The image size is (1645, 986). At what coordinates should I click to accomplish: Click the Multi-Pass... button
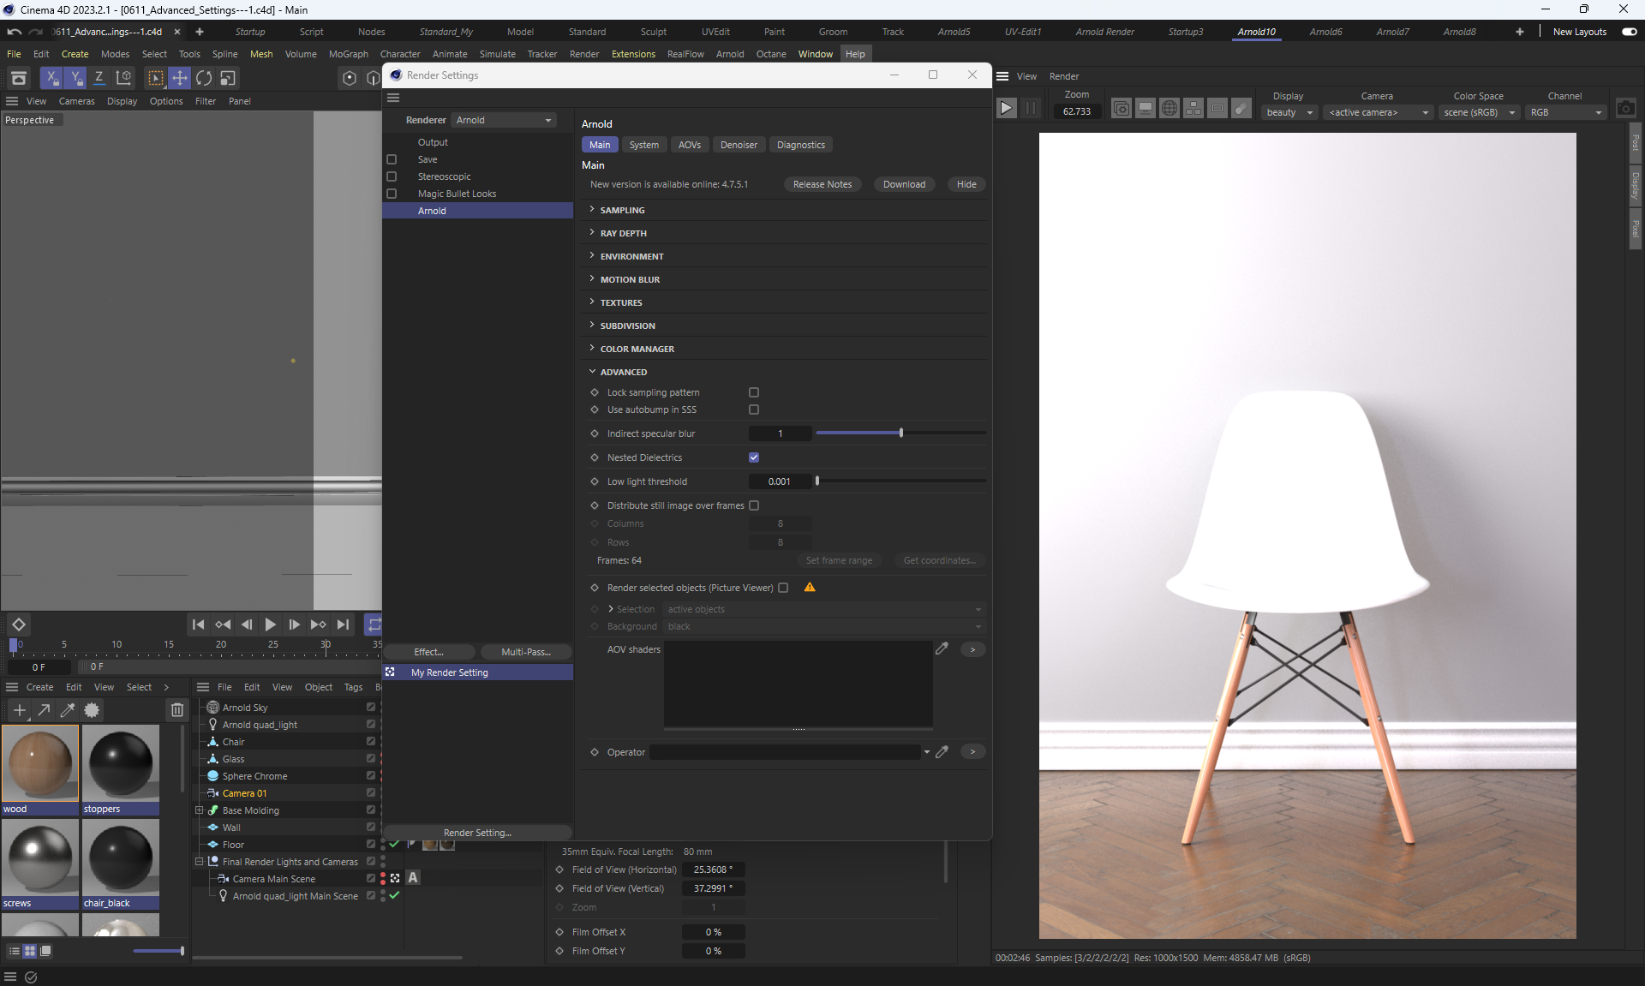(x=525, y=652)
